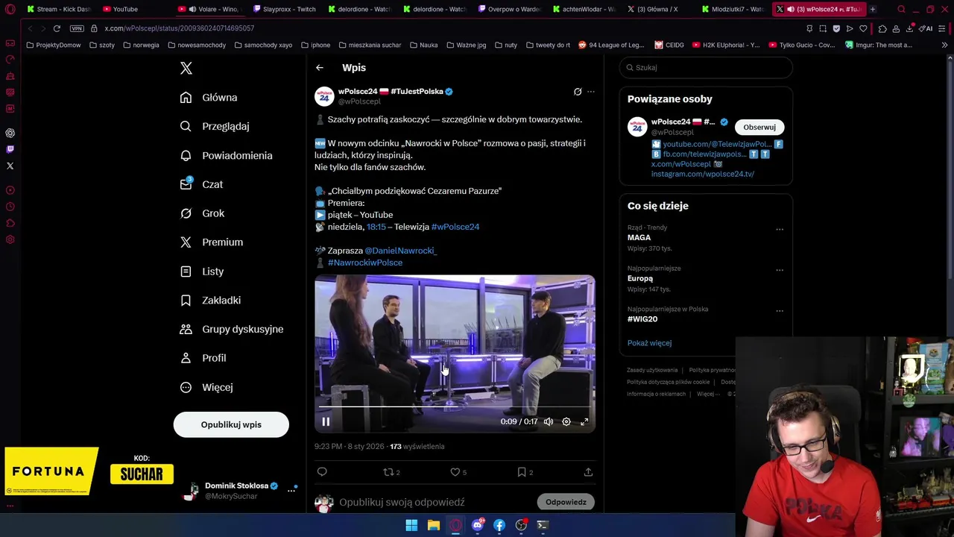
Task: Expand the bookmarks bar overflow chevron
Action: [x=944, y=45]
